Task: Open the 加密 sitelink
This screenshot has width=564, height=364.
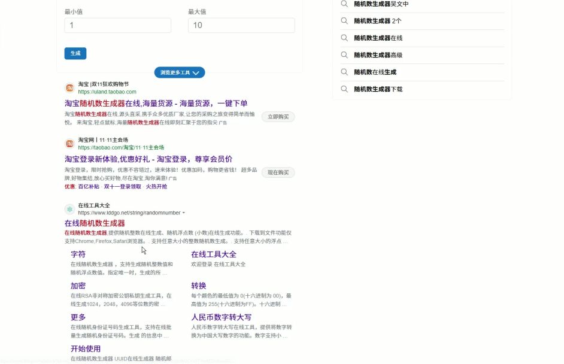Action: coord(78,286)
